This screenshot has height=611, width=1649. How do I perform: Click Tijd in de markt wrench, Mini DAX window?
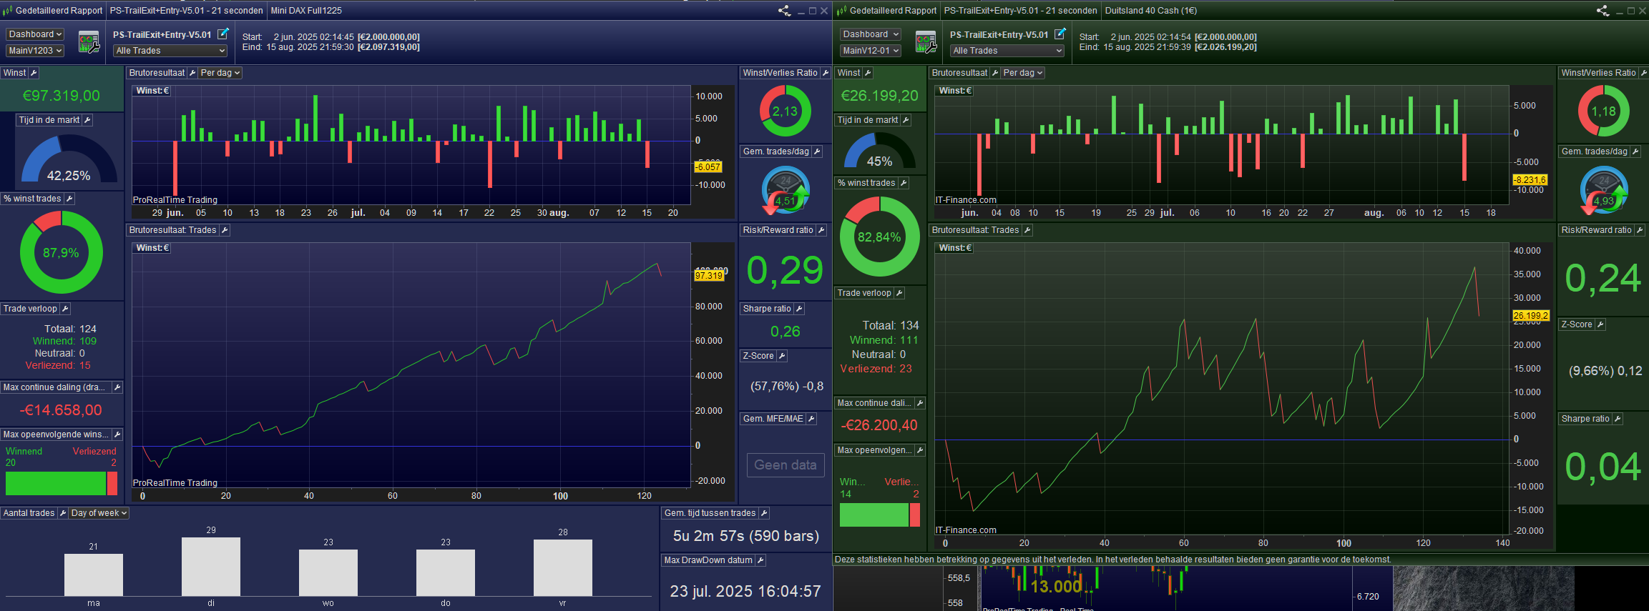87,120
